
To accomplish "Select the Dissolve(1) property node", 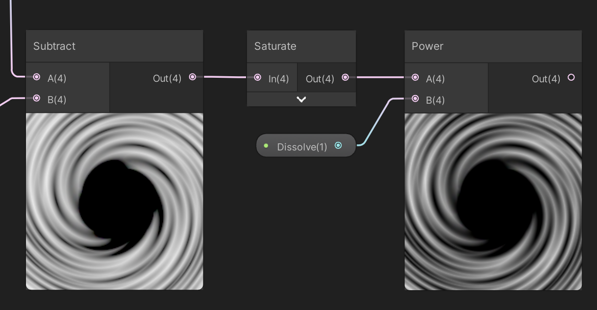I will coord(302,147).
